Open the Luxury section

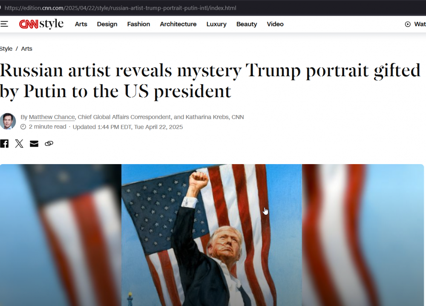point(216,24)
